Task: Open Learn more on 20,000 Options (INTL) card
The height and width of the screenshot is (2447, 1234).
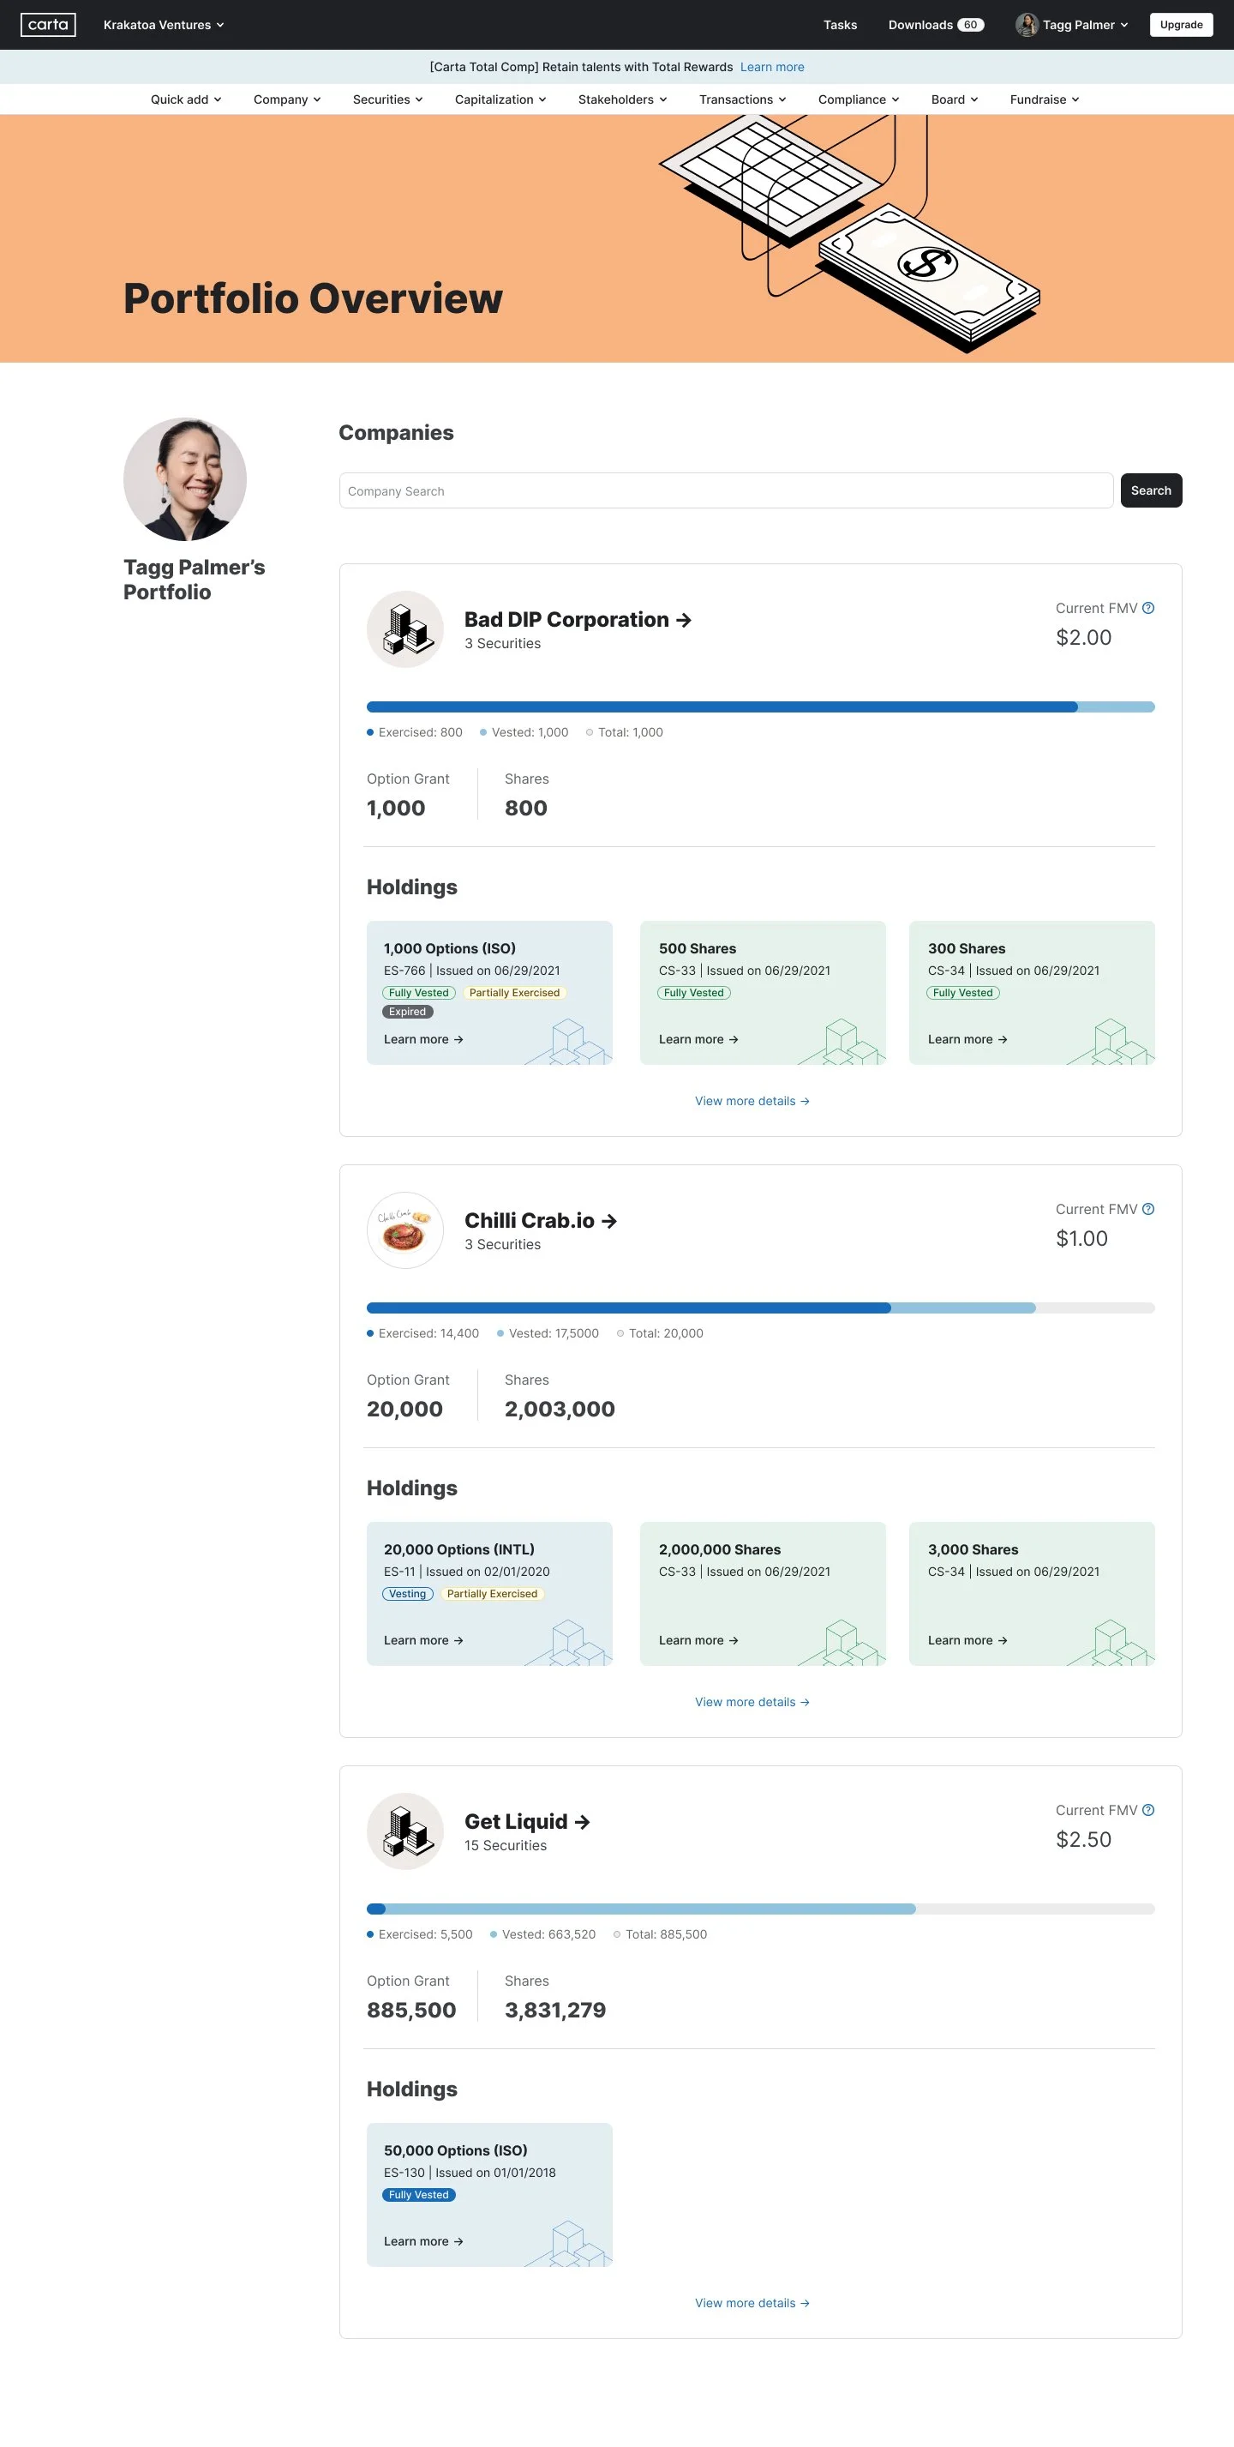Action: [x=423, y=1640]
